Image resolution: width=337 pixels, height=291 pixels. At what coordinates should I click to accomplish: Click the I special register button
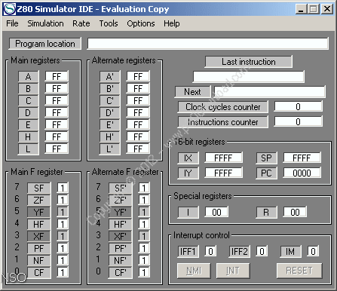click(188, 213)
